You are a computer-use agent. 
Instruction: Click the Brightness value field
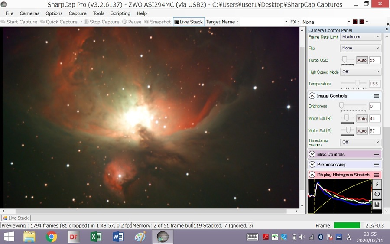click(x=375, y=107)
